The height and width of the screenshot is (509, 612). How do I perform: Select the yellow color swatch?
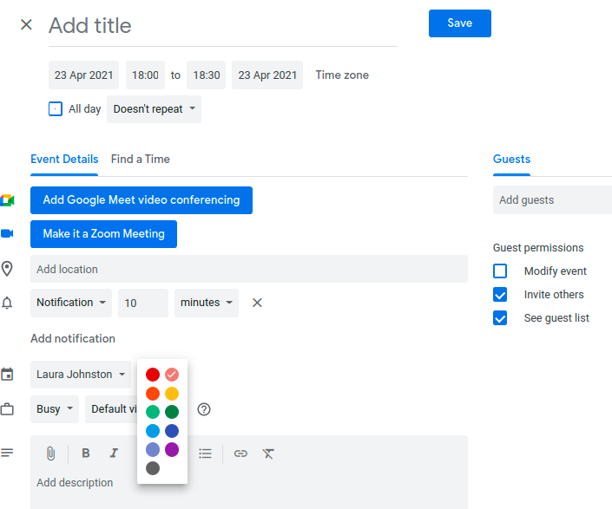pos(172,394)
